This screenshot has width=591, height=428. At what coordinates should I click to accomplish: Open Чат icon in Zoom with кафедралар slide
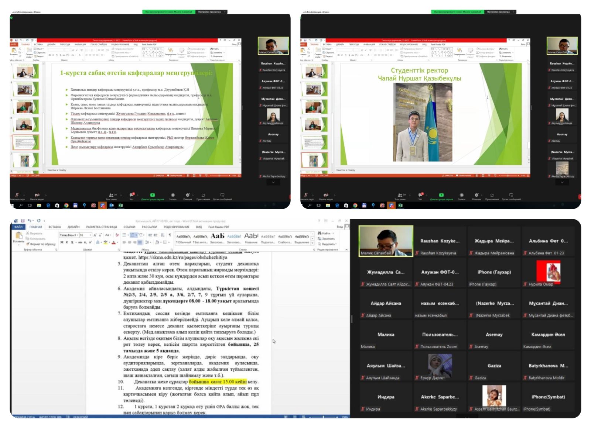tap(132, 196)
